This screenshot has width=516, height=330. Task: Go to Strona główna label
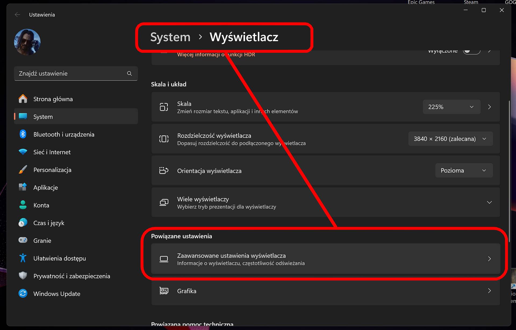(53, 99)
